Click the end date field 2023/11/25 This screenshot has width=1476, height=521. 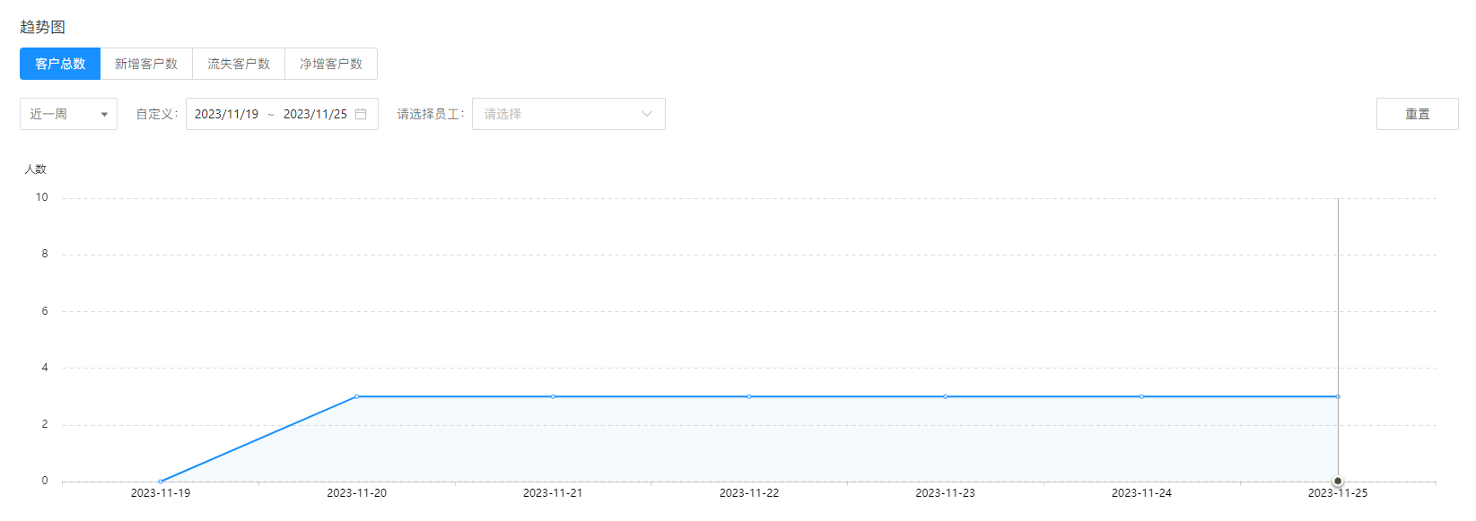315,114
